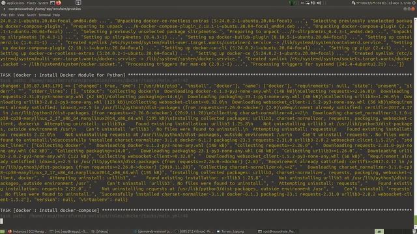This screenshot has width=417, height=234.
Task: Open the terminal Help menu
Action: tap(57, 15)
